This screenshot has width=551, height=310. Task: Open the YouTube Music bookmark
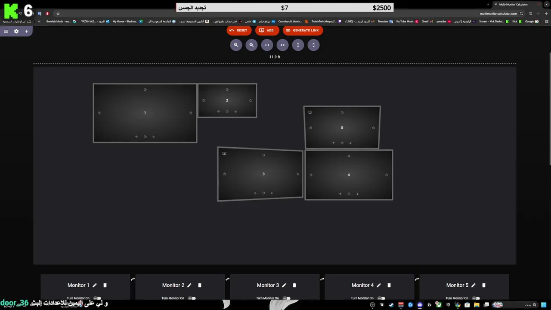pos(407,22)
